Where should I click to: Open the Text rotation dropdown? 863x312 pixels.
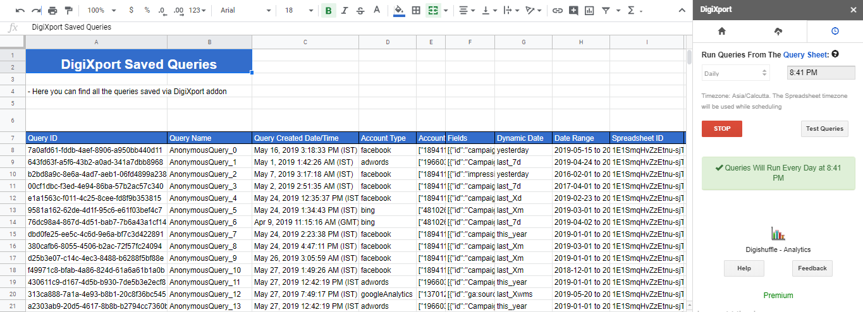click(x=533, y=11)
